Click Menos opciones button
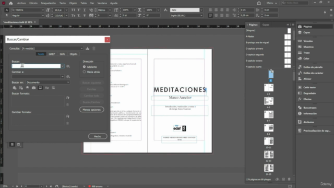The width and height of the screenshot is (334, 188). pyautogui.click(x=92, y=110)
